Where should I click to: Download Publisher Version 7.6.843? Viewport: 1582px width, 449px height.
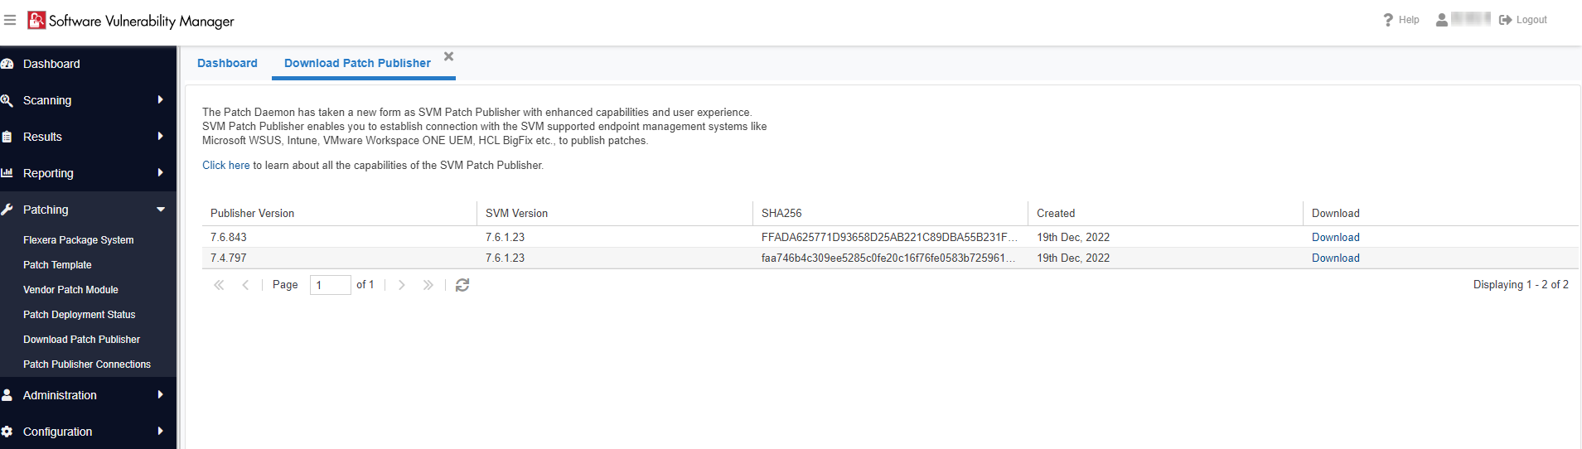[x=1335, y=237]
